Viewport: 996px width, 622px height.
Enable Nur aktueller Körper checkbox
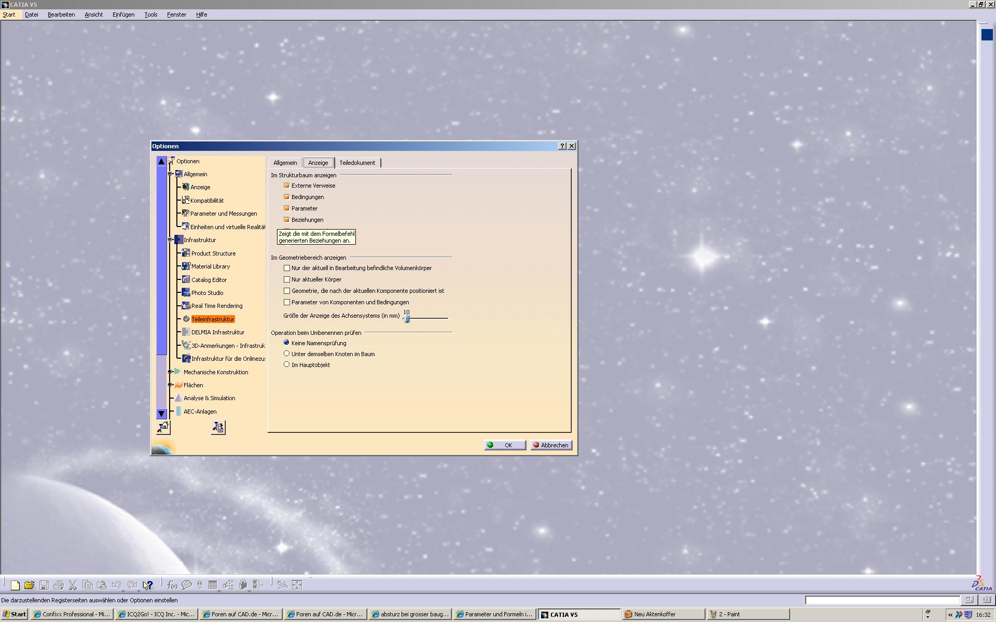(x=287, y=279)
